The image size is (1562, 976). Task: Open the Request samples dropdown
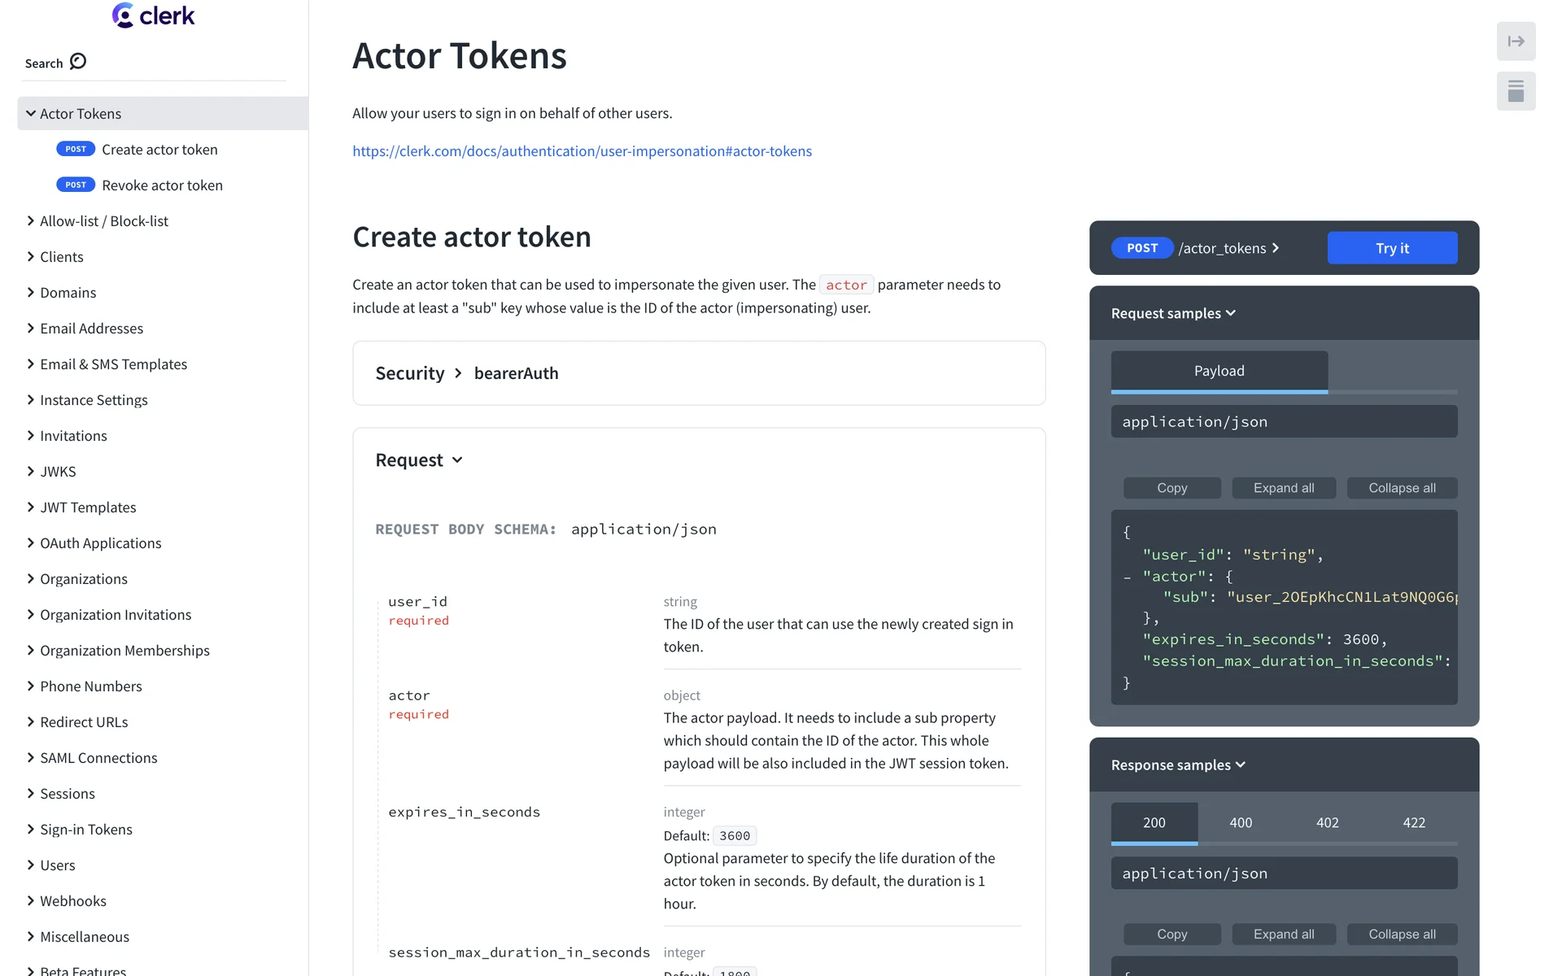1173,313
